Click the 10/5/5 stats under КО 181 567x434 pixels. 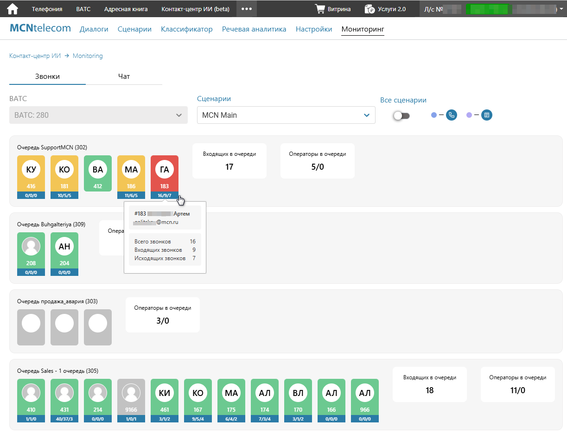coord(64,195)
